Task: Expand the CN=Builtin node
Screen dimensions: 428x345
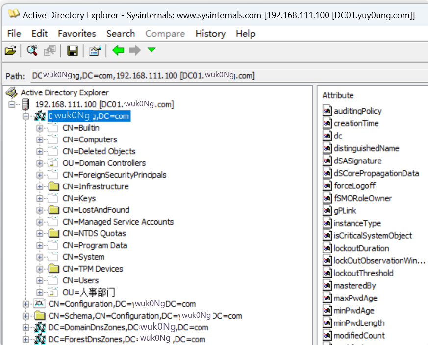Action: pyautogui.click(x=40, y=128)
